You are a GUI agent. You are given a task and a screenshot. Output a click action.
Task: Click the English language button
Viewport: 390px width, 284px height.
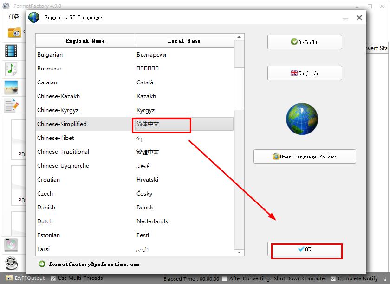click(305, 73)
